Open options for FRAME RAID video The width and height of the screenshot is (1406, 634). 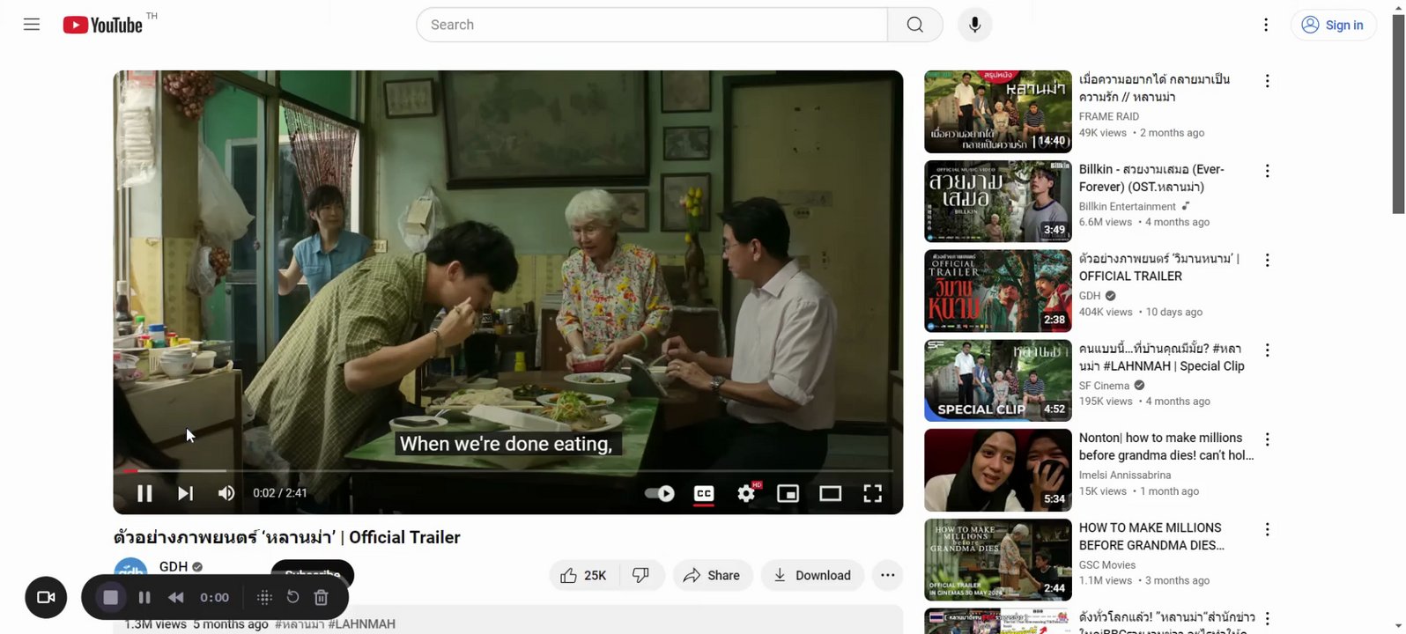1267,81
